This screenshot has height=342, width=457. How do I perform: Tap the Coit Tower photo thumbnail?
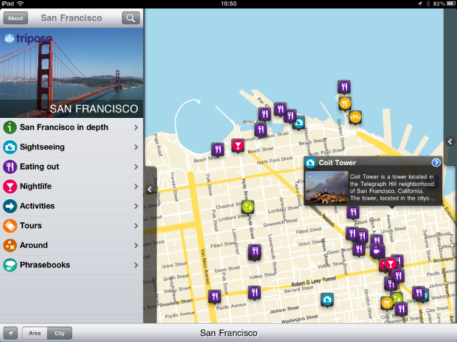click(x=327, y=187)
